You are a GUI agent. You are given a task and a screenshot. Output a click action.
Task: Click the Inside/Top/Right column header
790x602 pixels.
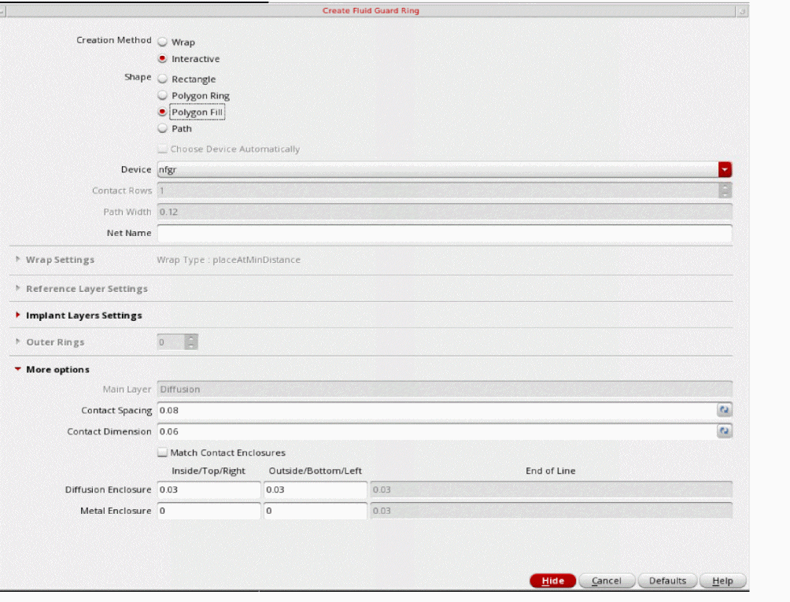point(208,471)
